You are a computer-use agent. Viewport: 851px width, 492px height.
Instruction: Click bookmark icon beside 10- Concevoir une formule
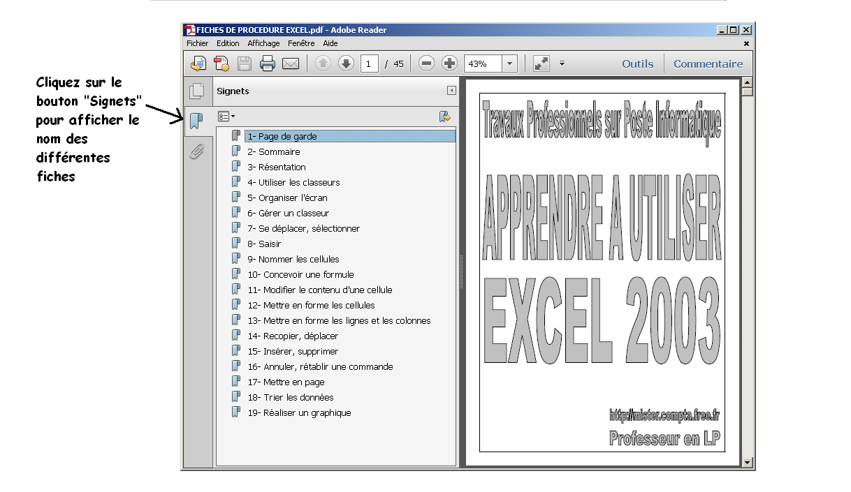(235, 274)
